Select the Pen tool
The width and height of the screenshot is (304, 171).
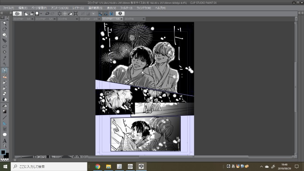point(5,70)
